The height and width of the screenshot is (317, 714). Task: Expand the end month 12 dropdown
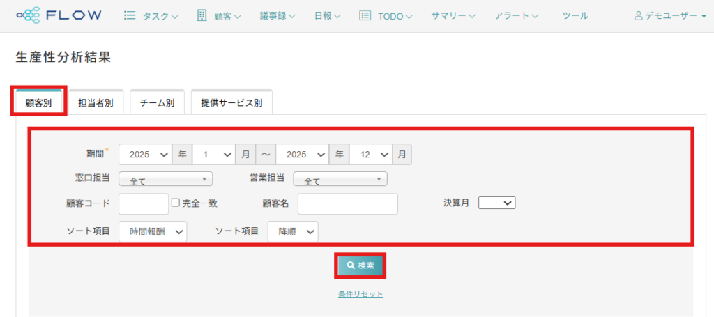[x=370, y=154]
